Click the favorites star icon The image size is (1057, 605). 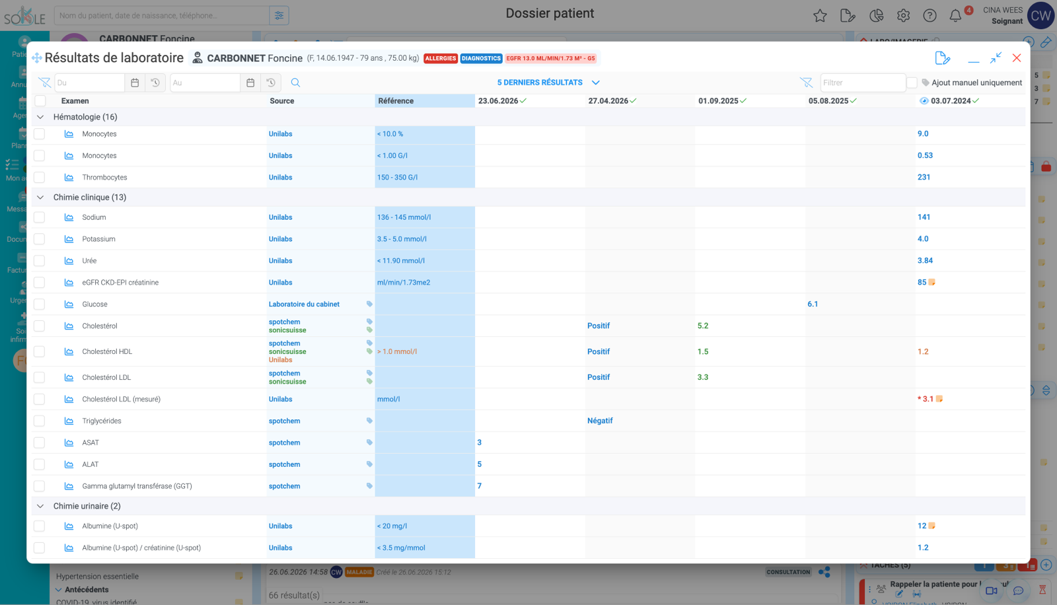(820, 16)
